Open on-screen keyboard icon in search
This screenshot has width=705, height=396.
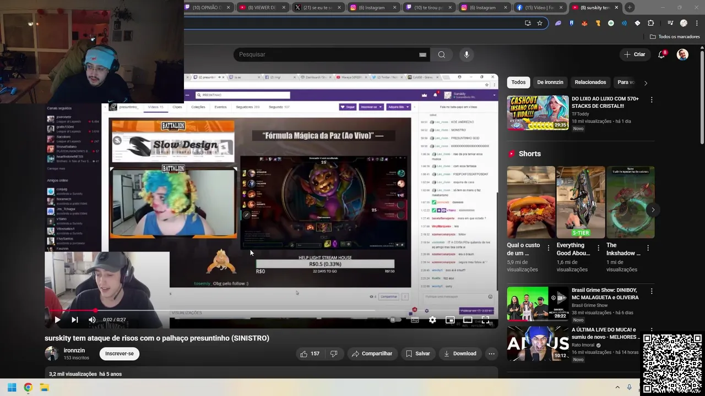tap(422, 54)
